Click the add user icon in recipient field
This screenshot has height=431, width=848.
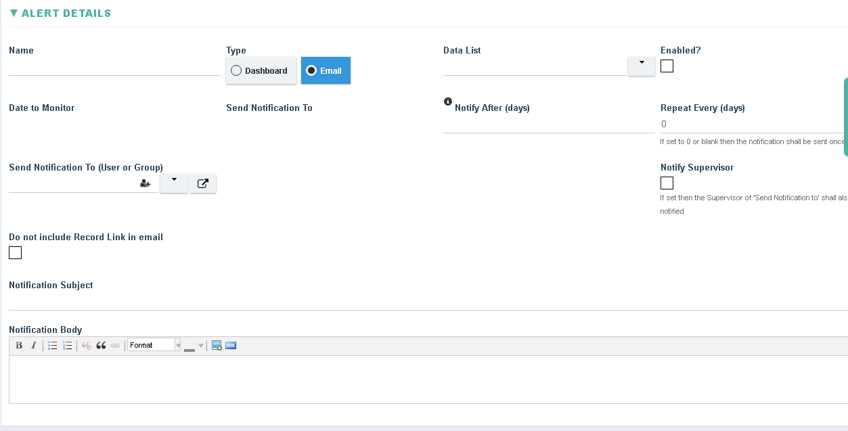[145, 183]
